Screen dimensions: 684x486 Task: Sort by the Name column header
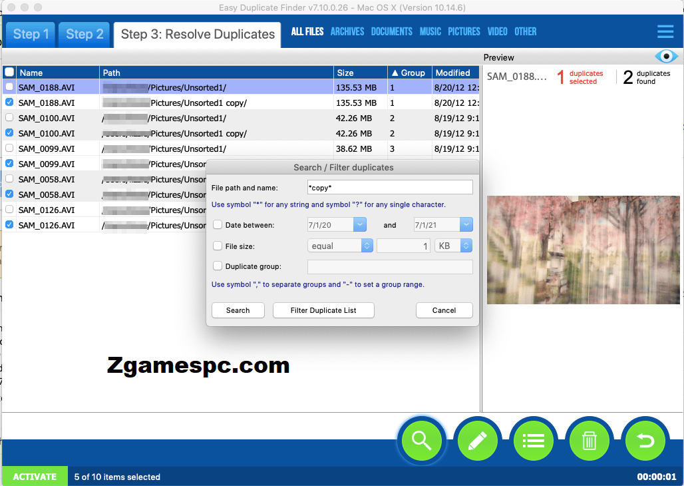(x=58, y=73)
